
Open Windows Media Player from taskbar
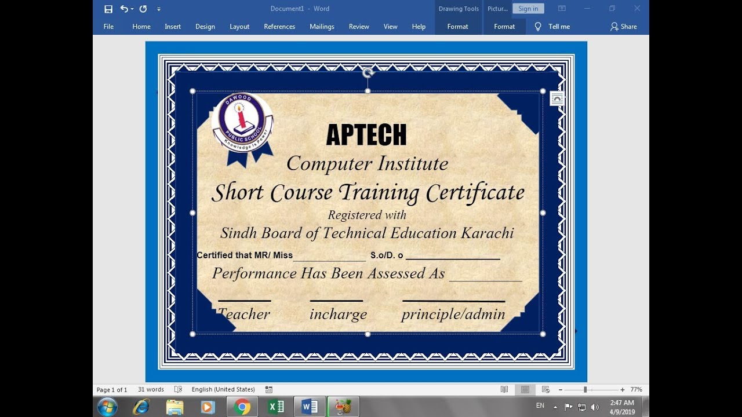click(x=208, y=407)
